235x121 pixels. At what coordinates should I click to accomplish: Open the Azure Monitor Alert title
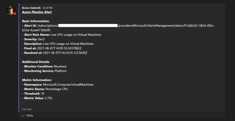click(37, 12)
